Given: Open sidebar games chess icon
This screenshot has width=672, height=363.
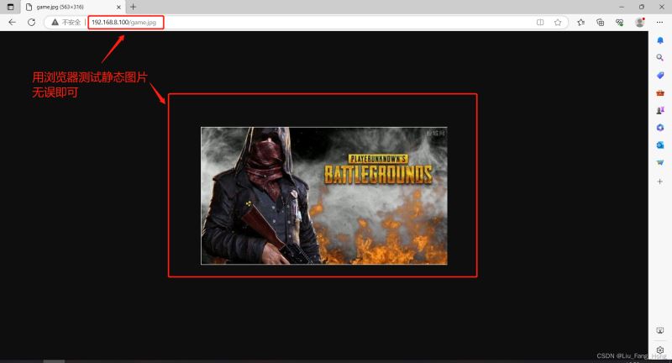Looking at the screenshot, I should click(x=660, y=111).
